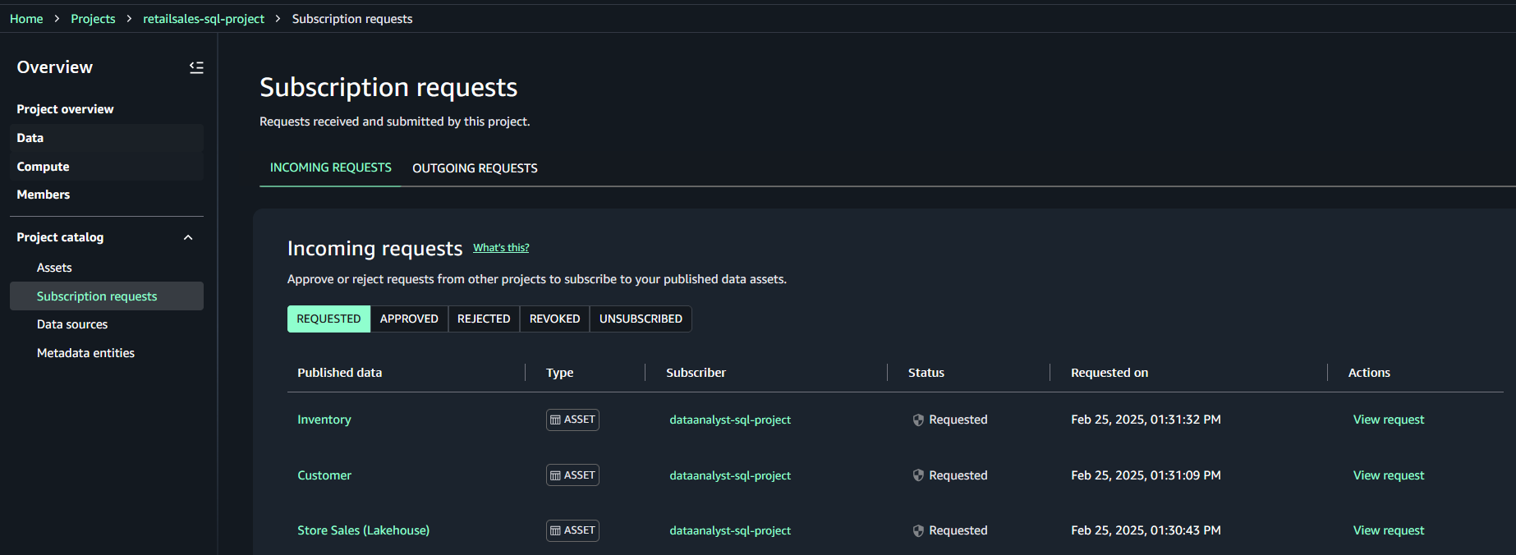
Task: Go to retailsales-sql-project breadcrumb
Action: click(x=204, y=19)
